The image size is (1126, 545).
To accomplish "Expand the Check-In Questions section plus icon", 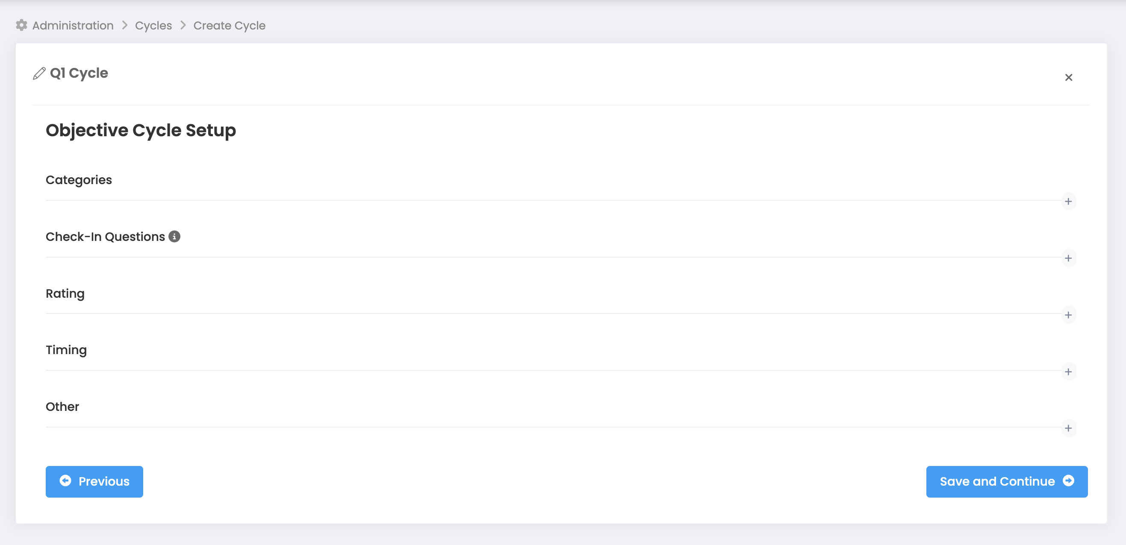I will pos(1068,258).
